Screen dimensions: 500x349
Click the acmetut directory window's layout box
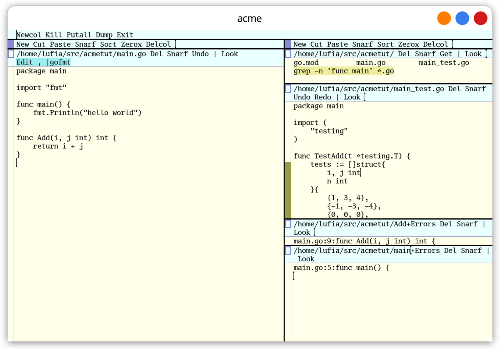[288, 54]
